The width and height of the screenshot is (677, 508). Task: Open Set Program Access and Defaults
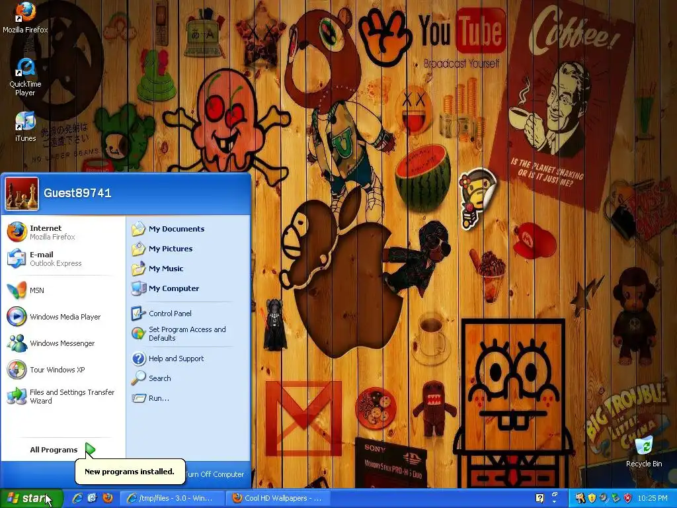tap(188, 333)
